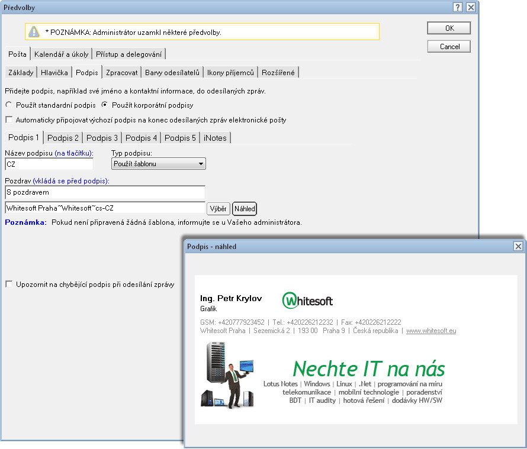Image resolution: width=527 pixels, height=449 pixels.
Task: Go to the Barvy odesílatelů tab
Action: click(x=172, y=73)
